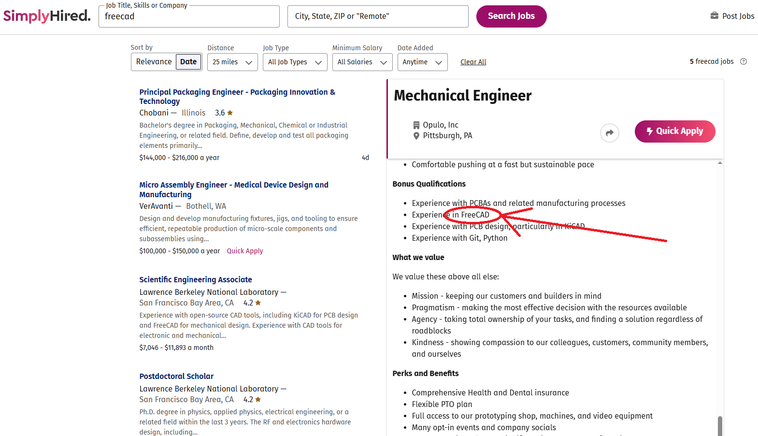Click the briefcase icon near Post Jobs
The image size is (758, 436).
click(x=714, y=15)
